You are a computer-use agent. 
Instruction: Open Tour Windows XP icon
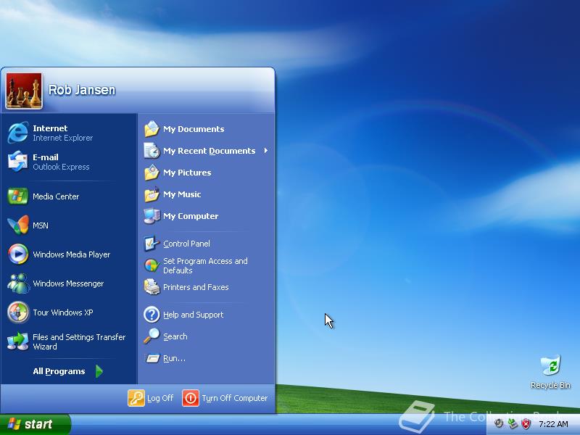tap(17, 312)
